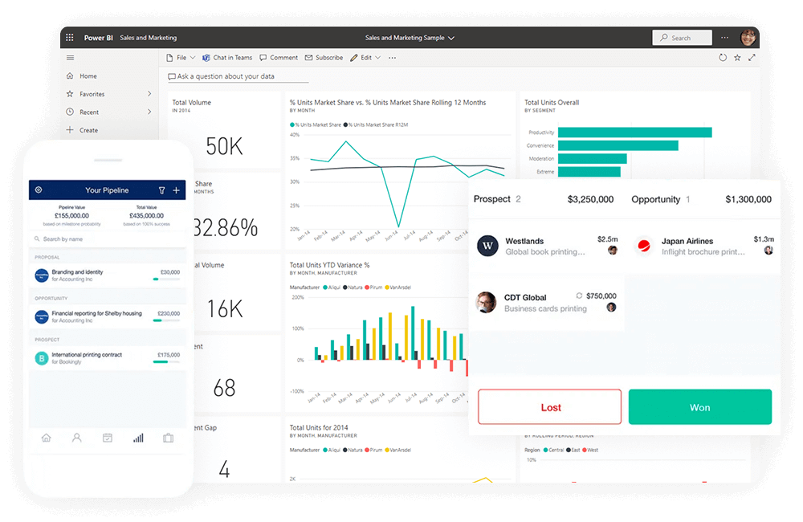The width and height of the screenshot is (803, 522).
Task: Click the Power BI logo text
Action: click(x=98, y=38)
